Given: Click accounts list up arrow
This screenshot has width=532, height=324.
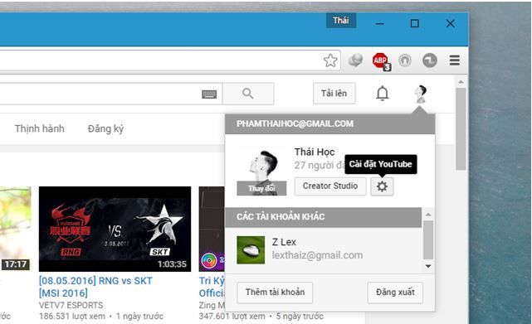Looking at the screenshot, I should point(428,215).
